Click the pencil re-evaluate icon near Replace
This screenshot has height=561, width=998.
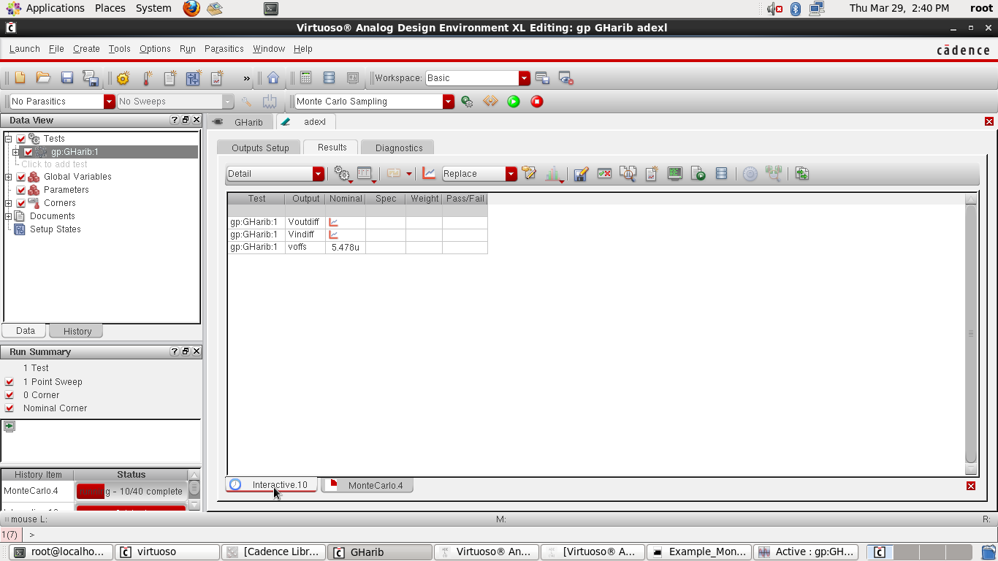(530, 174)
